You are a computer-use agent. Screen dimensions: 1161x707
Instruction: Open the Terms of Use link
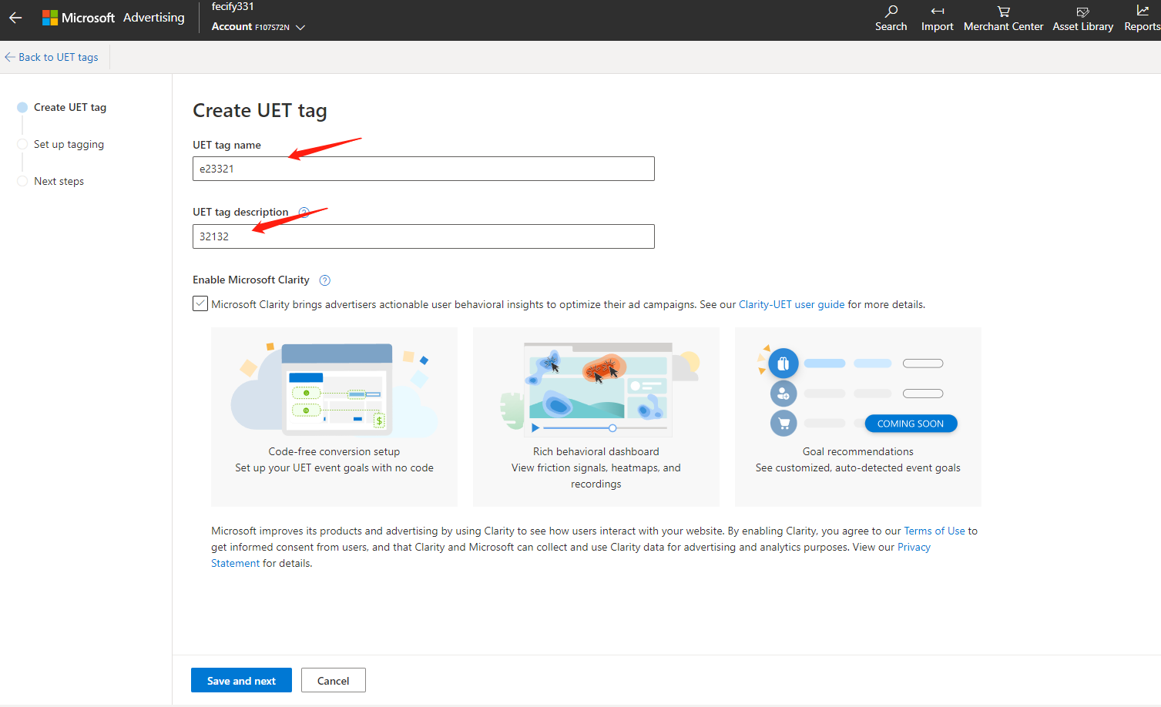tap(934, 531)
